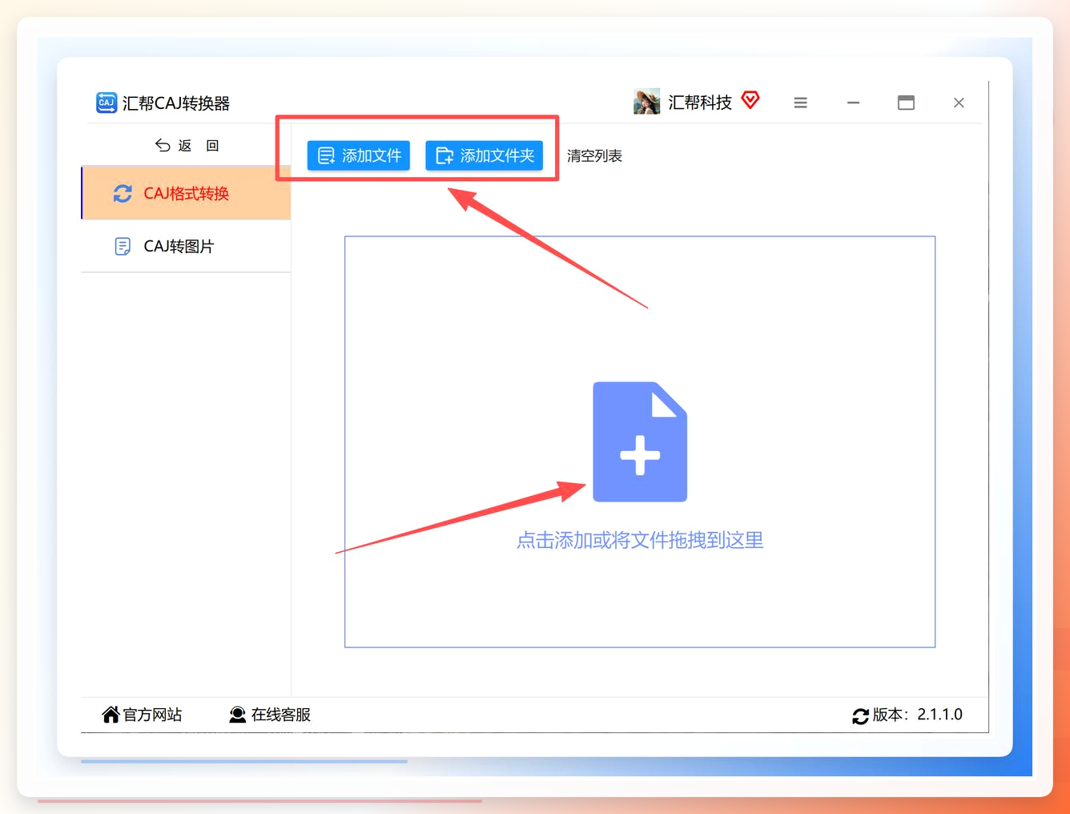Open the CAJ转图片 sidebar tab
Screen dimensions: 1070x814
[186, 246]
